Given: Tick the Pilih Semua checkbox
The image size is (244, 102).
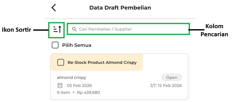Looking at the screenshot, I should click(x=55, y=45).
